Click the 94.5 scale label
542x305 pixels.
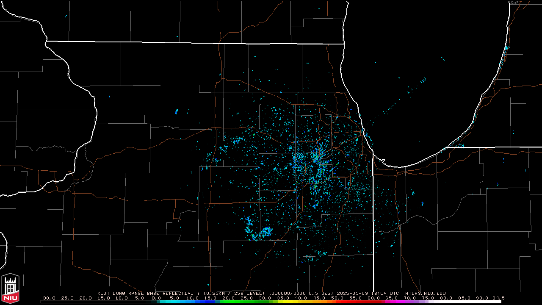(x=498, y=298)
